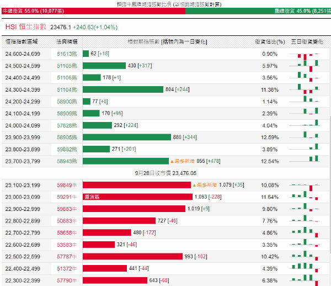
Task: Open warrant 57790牛 link
Action: (67, 280)
